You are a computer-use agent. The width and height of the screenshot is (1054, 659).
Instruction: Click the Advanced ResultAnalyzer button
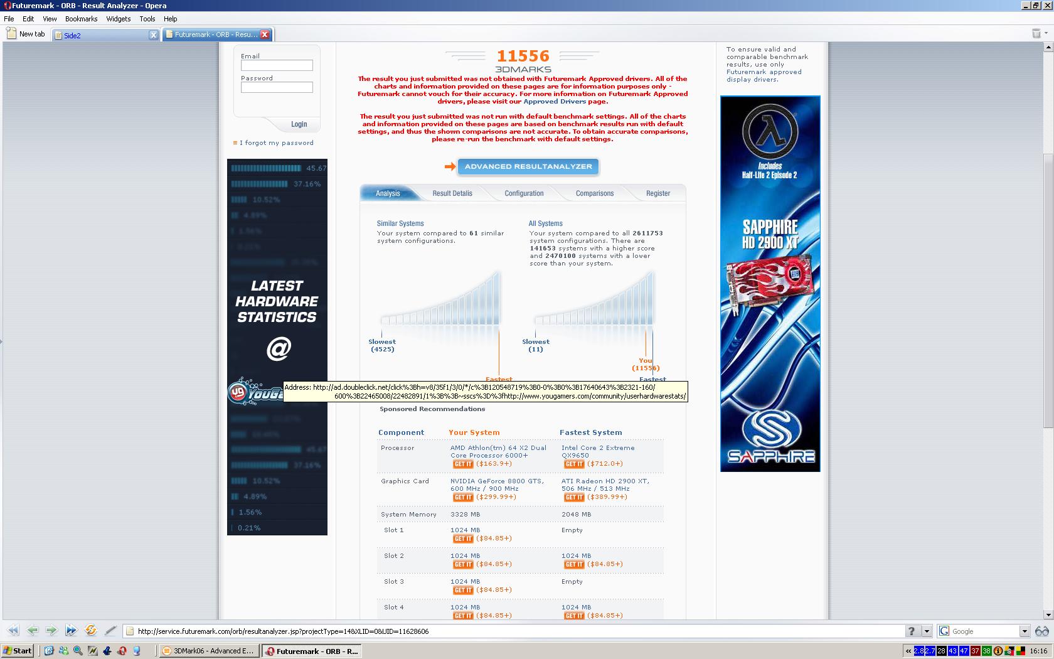pyautogui.click(x=528, y=166)
